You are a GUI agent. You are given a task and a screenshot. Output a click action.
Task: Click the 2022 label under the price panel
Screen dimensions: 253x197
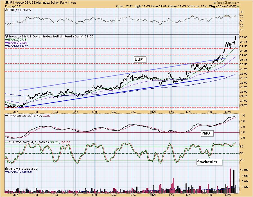coord(153,112)
